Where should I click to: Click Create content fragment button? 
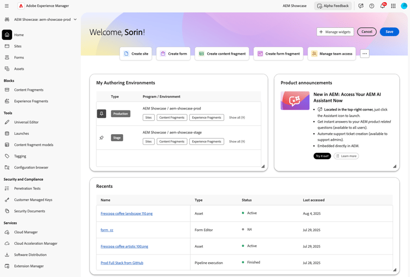[222, 54]
